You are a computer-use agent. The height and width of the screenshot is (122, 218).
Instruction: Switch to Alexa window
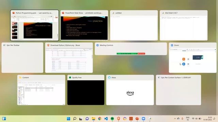130,90
